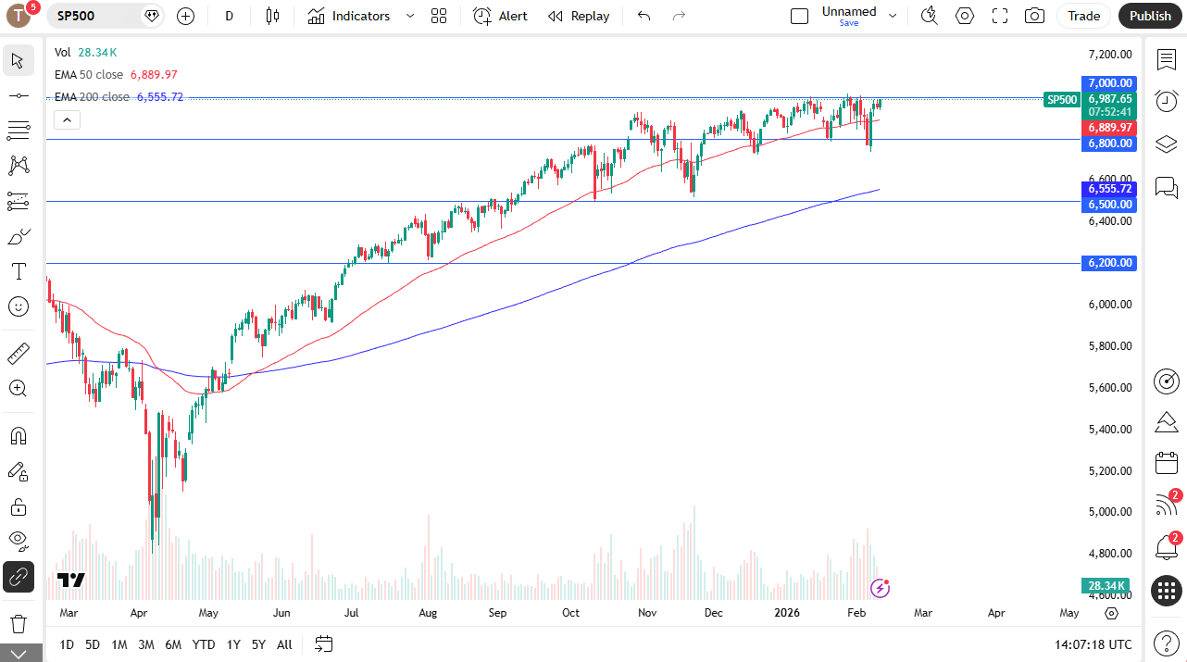The width and height of the screenshot is (1187, 662).
Task: Open the help center question icon
Action: coord(1167,643)
